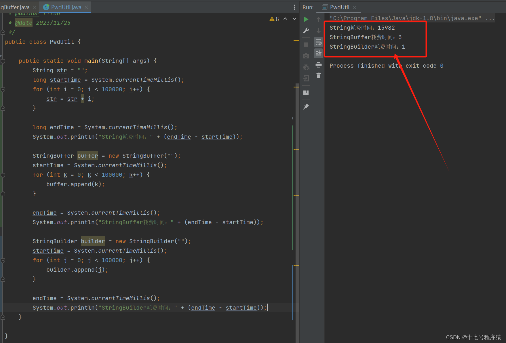Collapse the main method fold marker

coord(3,61)
